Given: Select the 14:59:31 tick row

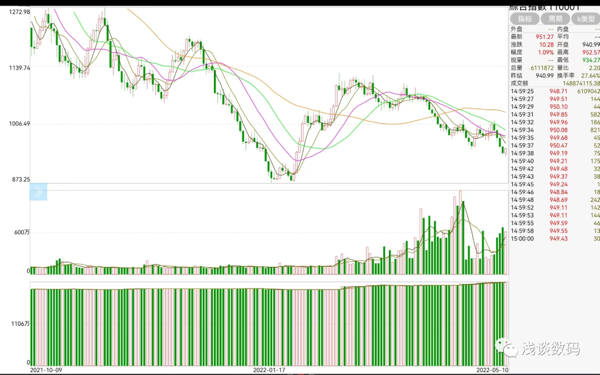Looking at the screenshot, I should 555,114.
